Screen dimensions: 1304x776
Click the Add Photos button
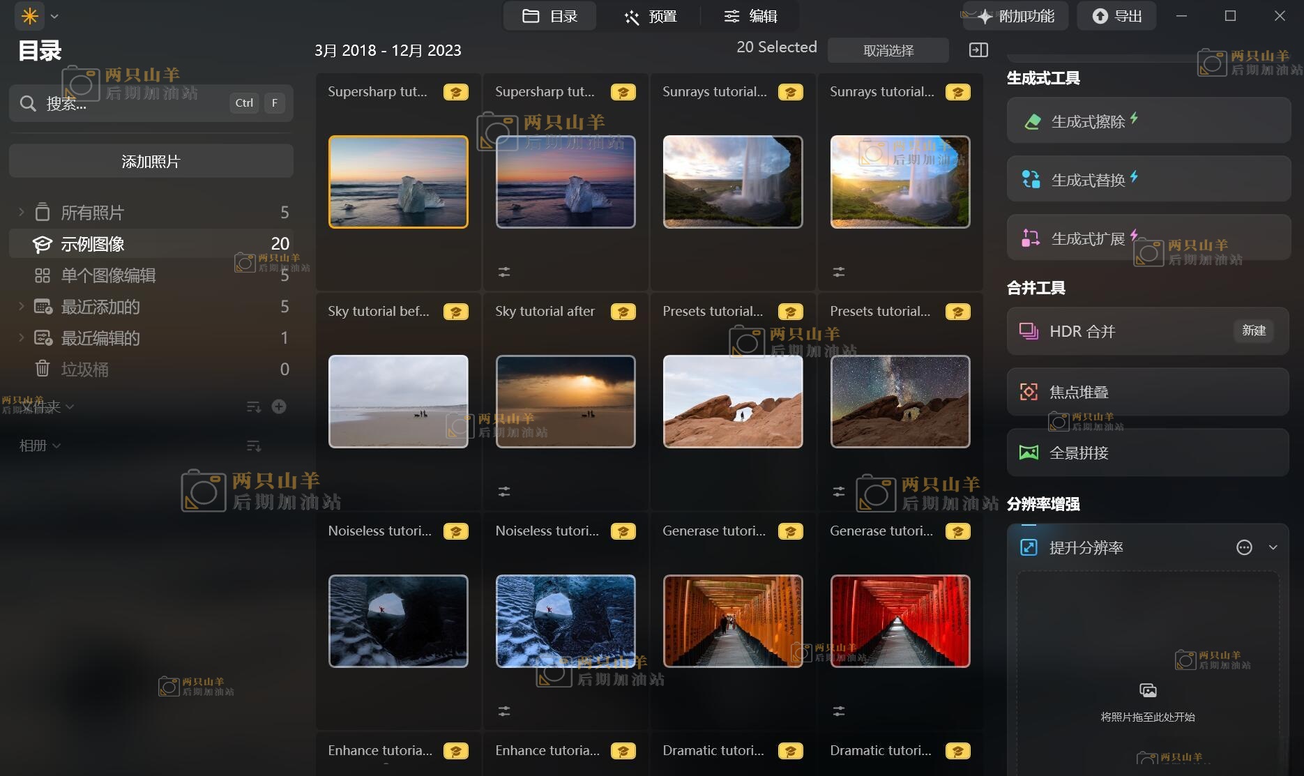click(x=151, y=162)
